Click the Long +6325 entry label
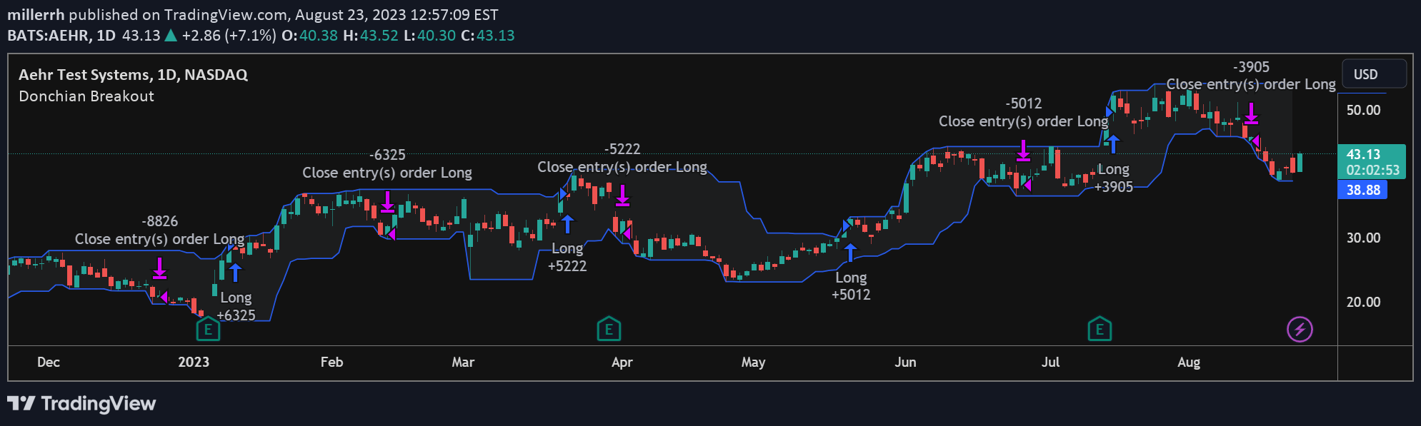Screen dimensions: 1421x426 point(236,306)
